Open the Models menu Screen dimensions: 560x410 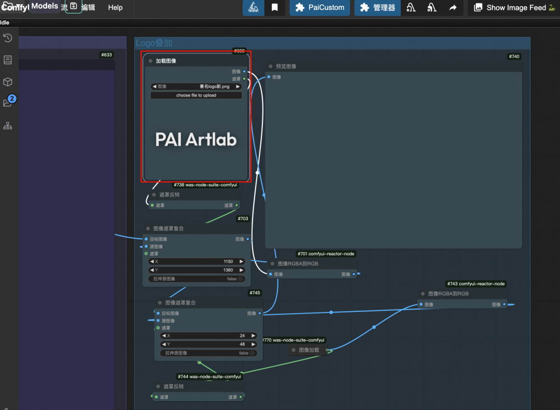[45, 6]
